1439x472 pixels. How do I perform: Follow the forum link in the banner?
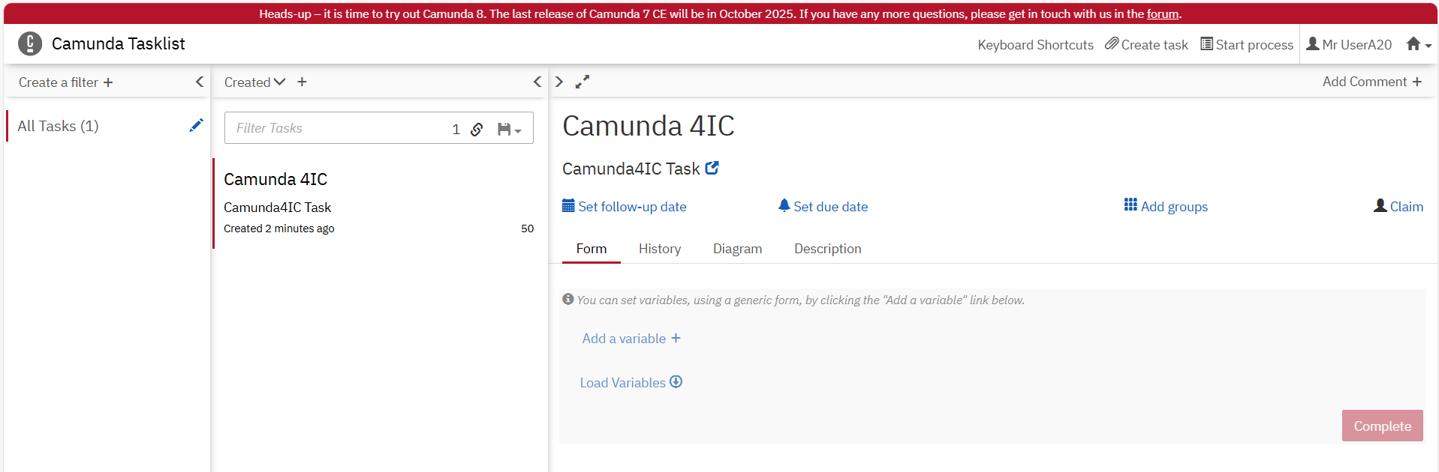click(1163, 14)
